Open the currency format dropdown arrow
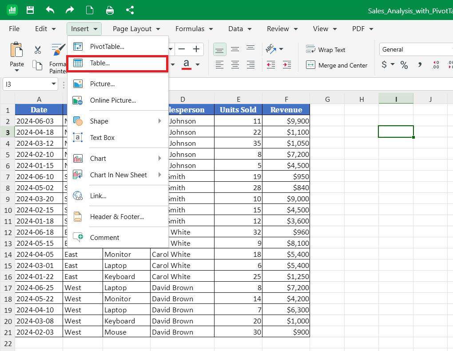The height and width of the screenshot is (351, 453). click(x=392, y=64)
